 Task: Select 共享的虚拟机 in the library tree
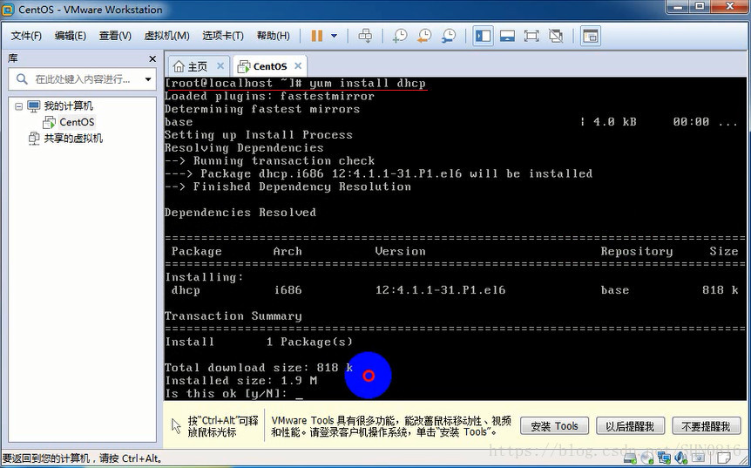[73, 139]
